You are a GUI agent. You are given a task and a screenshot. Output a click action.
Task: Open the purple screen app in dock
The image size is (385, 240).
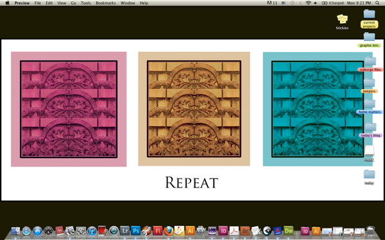[x=212, y=231]
